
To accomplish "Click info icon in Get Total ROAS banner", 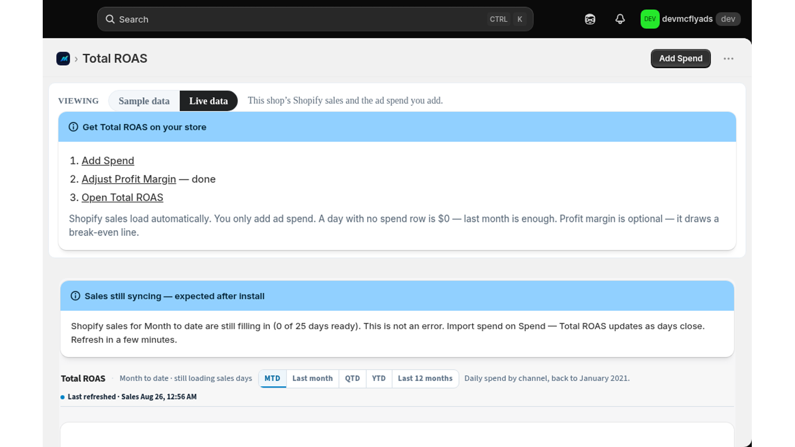I will pos(73,127).
